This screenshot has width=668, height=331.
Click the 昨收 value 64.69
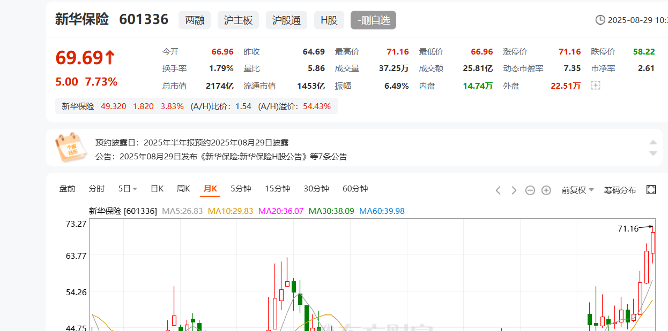[x=314, y=52]
